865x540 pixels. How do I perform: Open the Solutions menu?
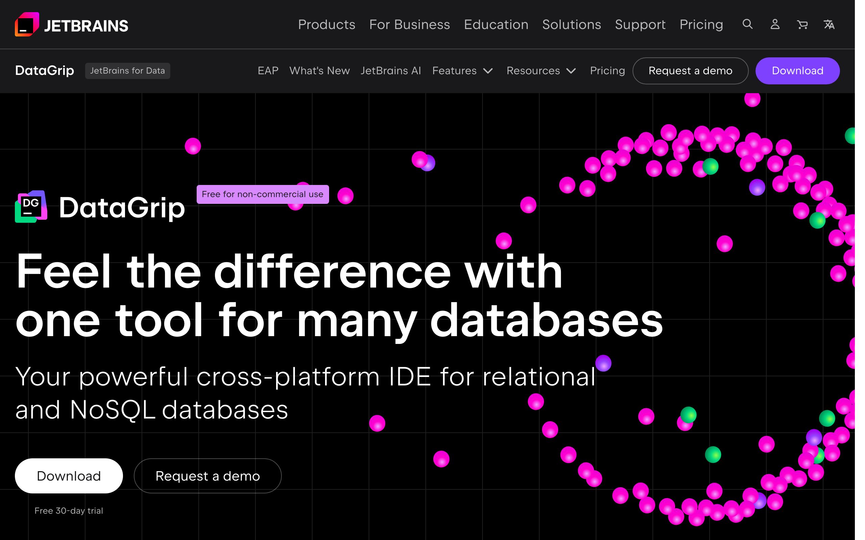click(572, 24)
